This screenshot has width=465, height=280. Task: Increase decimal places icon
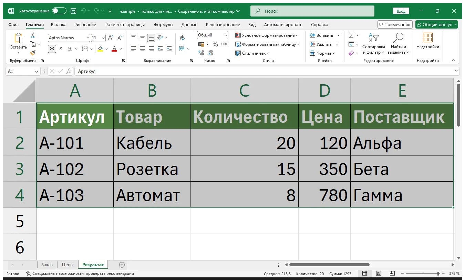(201, 53)
